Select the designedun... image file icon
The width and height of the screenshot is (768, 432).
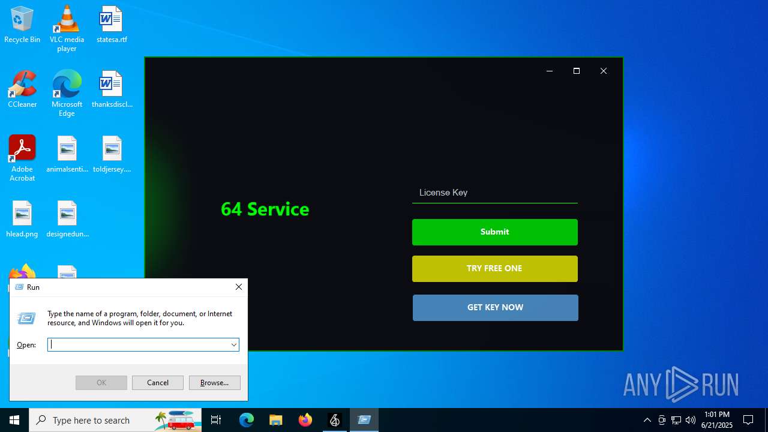pos(67,219)
